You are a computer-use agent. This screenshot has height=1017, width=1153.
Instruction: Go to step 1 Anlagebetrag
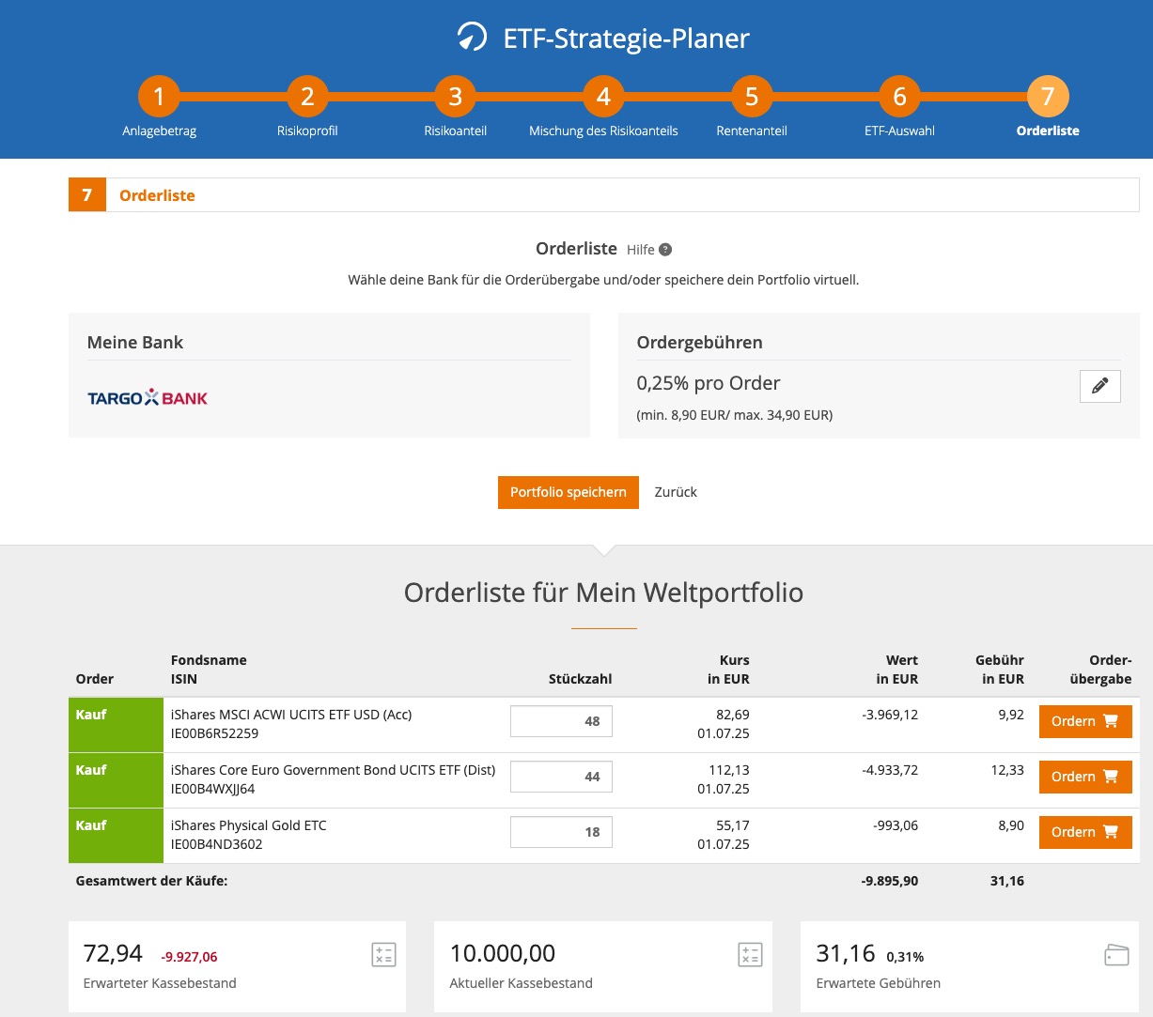[159, 97]
